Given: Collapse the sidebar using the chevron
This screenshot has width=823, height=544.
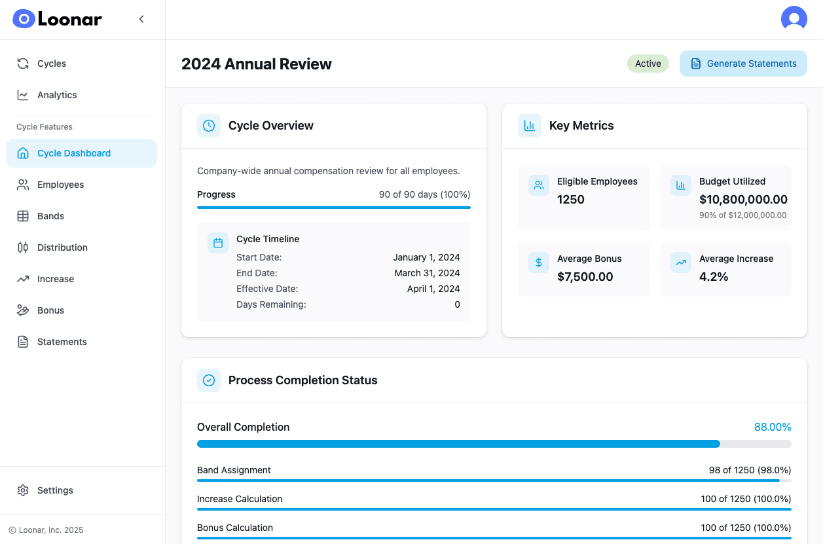Looking at the screenshot, I should [x=141, y=19].
